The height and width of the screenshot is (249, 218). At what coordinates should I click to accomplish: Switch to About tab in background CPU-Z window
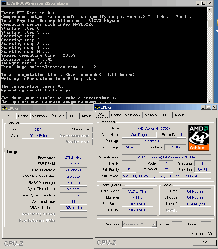click(x=86, y=116)
